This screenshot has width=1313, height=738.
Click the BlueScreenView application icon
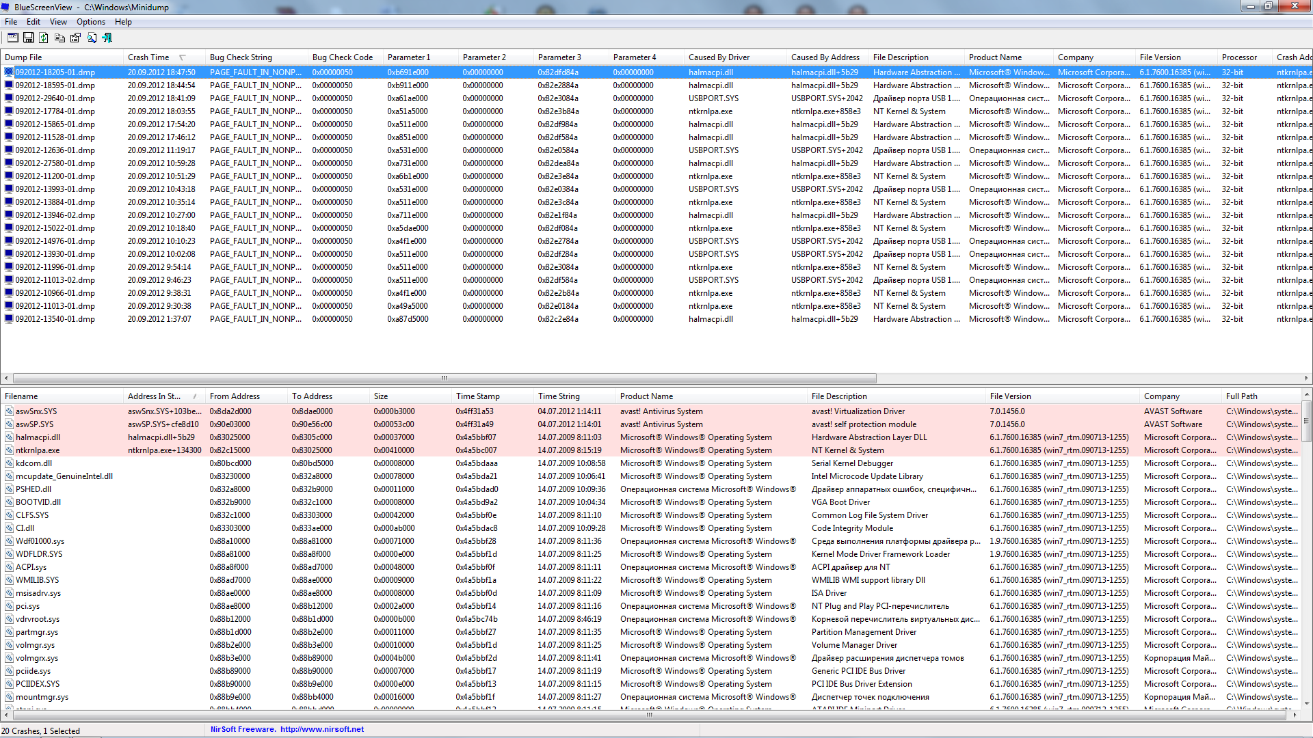8,8
